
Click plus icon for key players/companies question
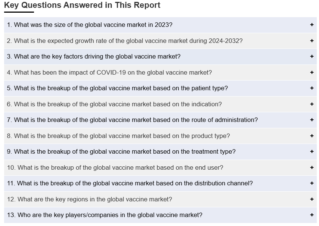pos(312,215)
